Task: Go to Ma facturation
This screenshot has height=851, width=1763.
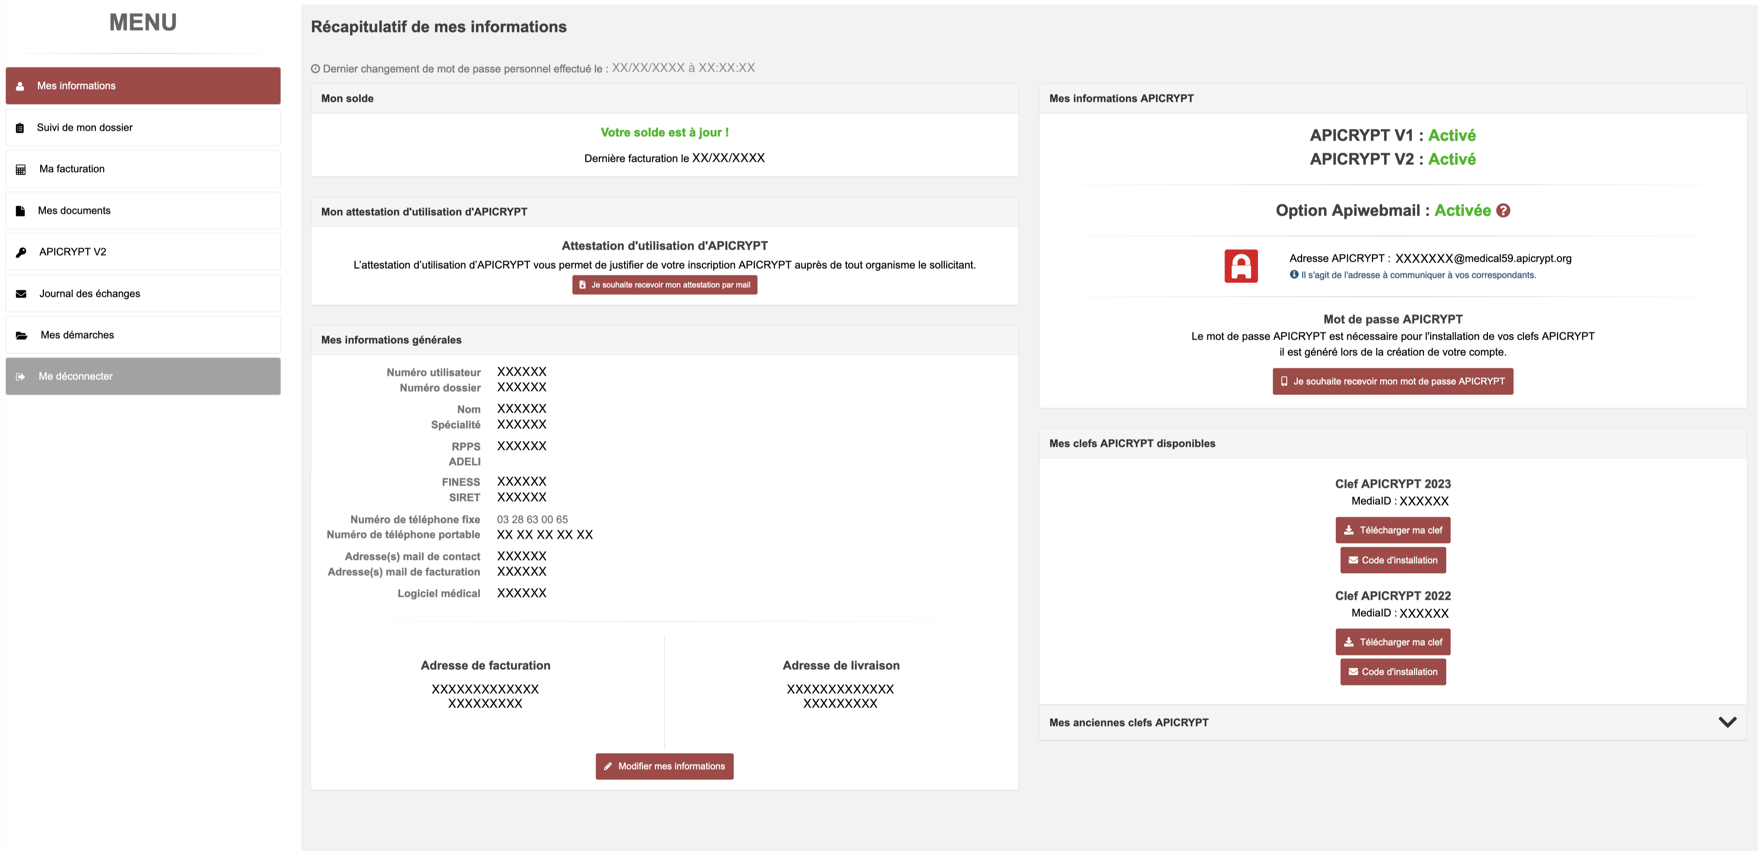Action: click(143, 169)
